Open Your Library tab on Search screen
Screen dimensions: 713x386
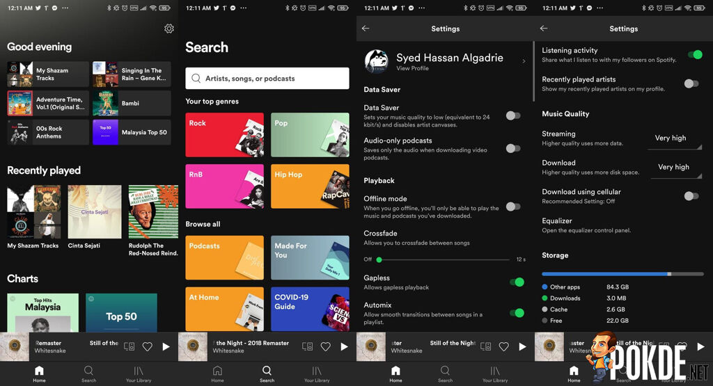(317, 373)
